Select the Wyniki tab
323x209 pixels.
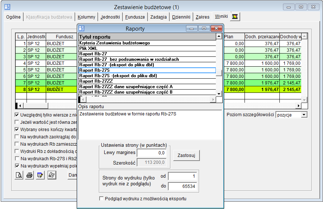point(221,16)
